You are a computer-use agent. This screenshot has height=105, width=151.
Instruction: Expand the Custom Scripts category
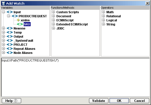click(x=53, y=12)
